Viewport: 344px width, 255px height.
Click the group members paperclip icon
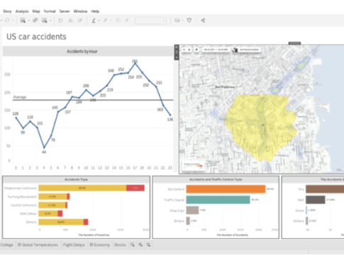[x=105, y=21]
